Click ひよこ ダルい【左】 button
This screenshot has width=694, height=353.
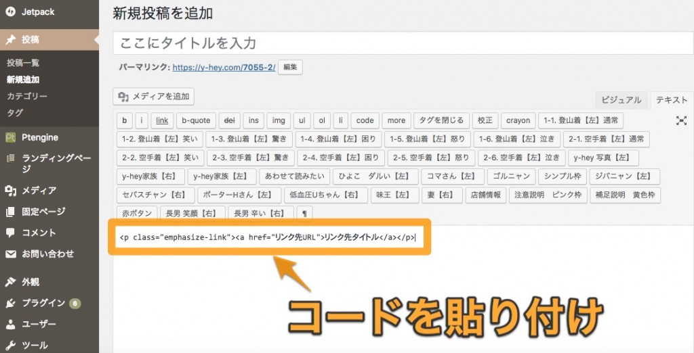[x=375, y=176]
